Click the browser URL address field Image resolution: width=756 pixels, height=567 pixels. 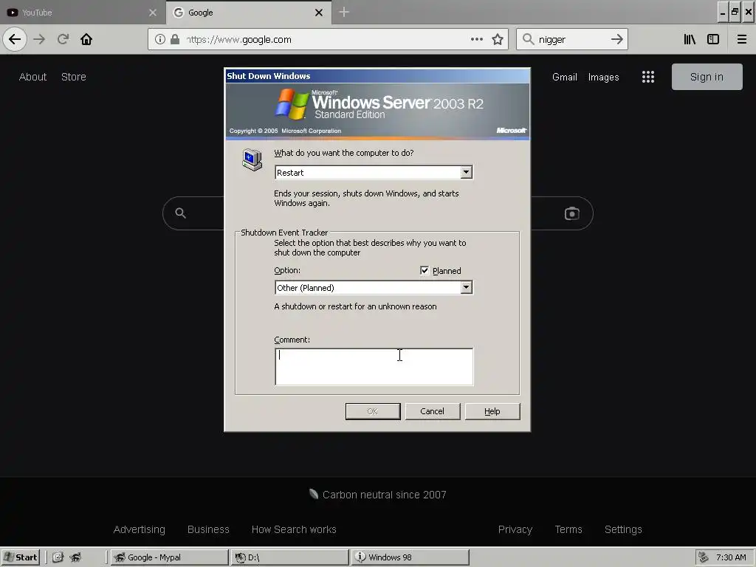point(326,40)
